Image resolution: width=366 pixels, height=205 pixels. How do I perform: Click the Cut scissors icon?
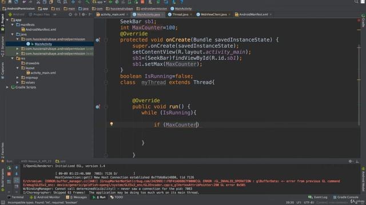(x=38, y=2)
